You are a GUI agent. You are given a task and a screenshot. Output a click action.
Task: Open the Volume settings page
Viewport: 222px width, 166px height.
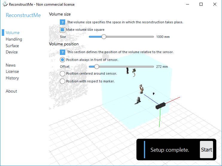coord(13,33)
